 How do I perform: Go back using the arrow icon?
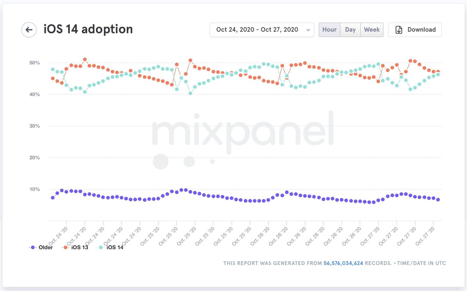pos(29,30)
